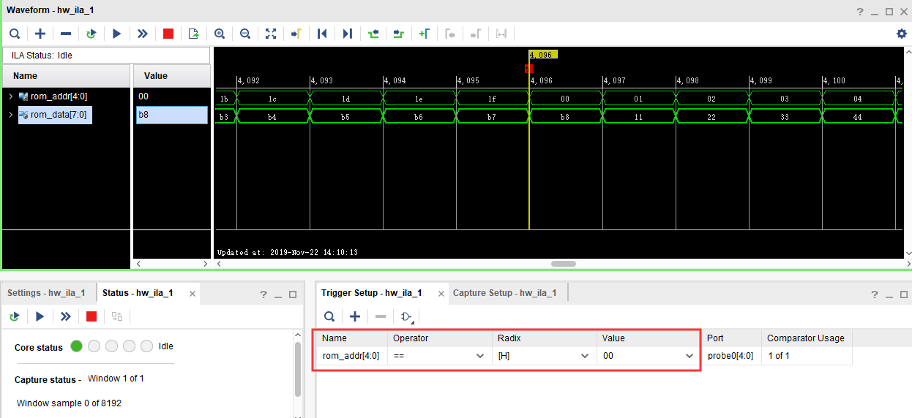Open the trigger logic gate selector
Screen dimensions: 912x418
[406, 316]
